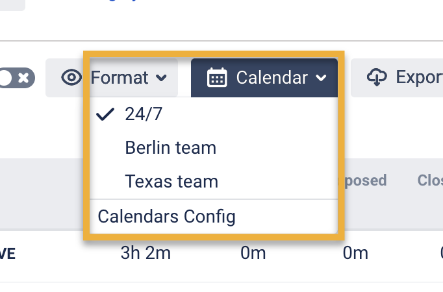Click the chevron arrow next to Calendar
Image resolution: width=443 pixels, height=292 pixels.
(x=321, y=79)
